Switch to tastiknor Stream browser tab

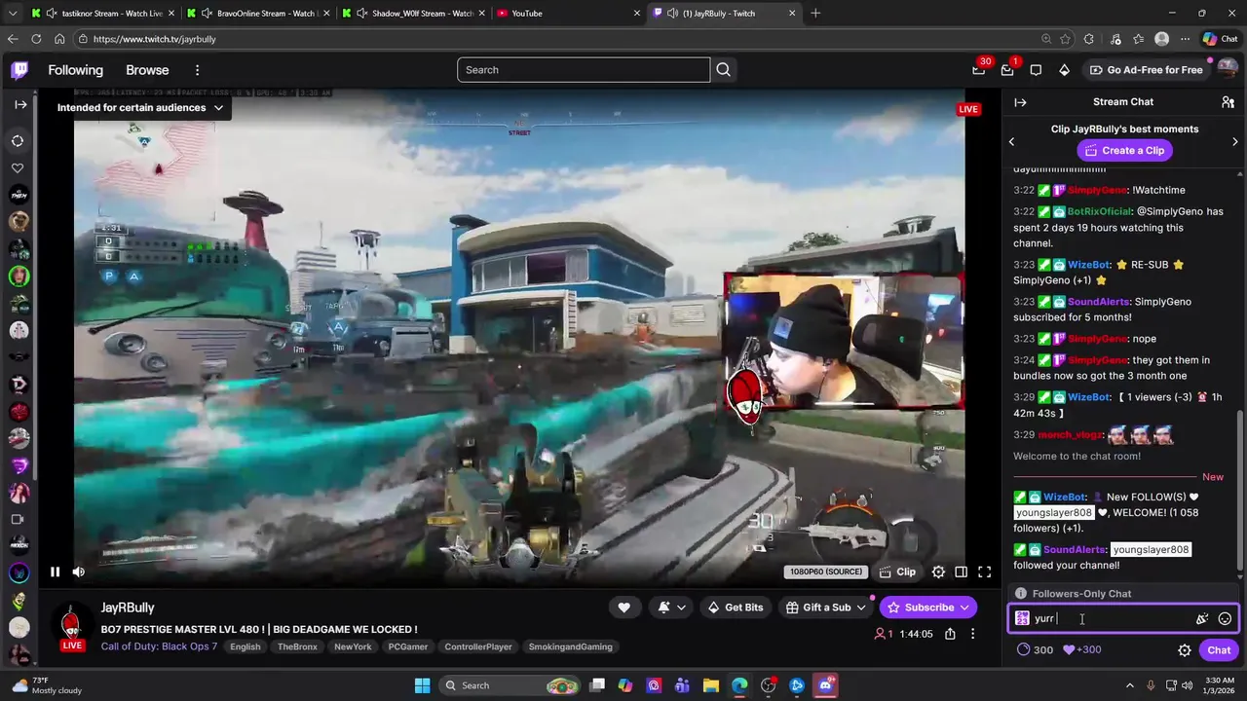pyautogui.click(x=101, y=14)
